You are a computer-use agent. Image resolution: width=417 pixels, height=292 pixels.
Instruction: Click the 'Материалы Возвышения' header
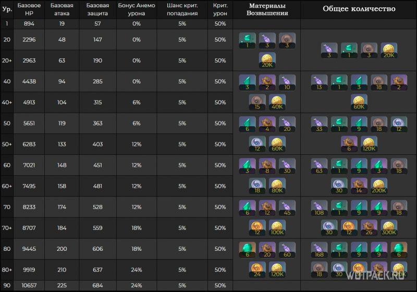[x=267, y=9]
